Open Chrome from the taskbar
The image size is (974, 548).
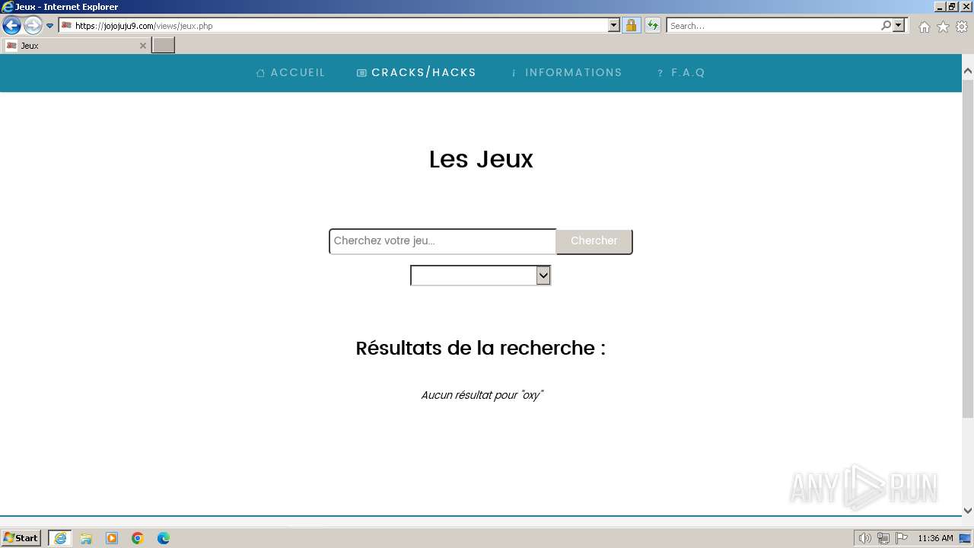point(138,538)
